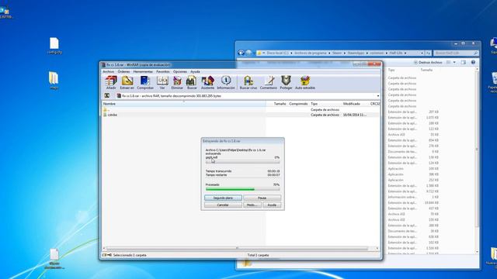The width and height of the screenshot is (497, 279).
Task: Open the Ayuda menu
Action: 195,72
